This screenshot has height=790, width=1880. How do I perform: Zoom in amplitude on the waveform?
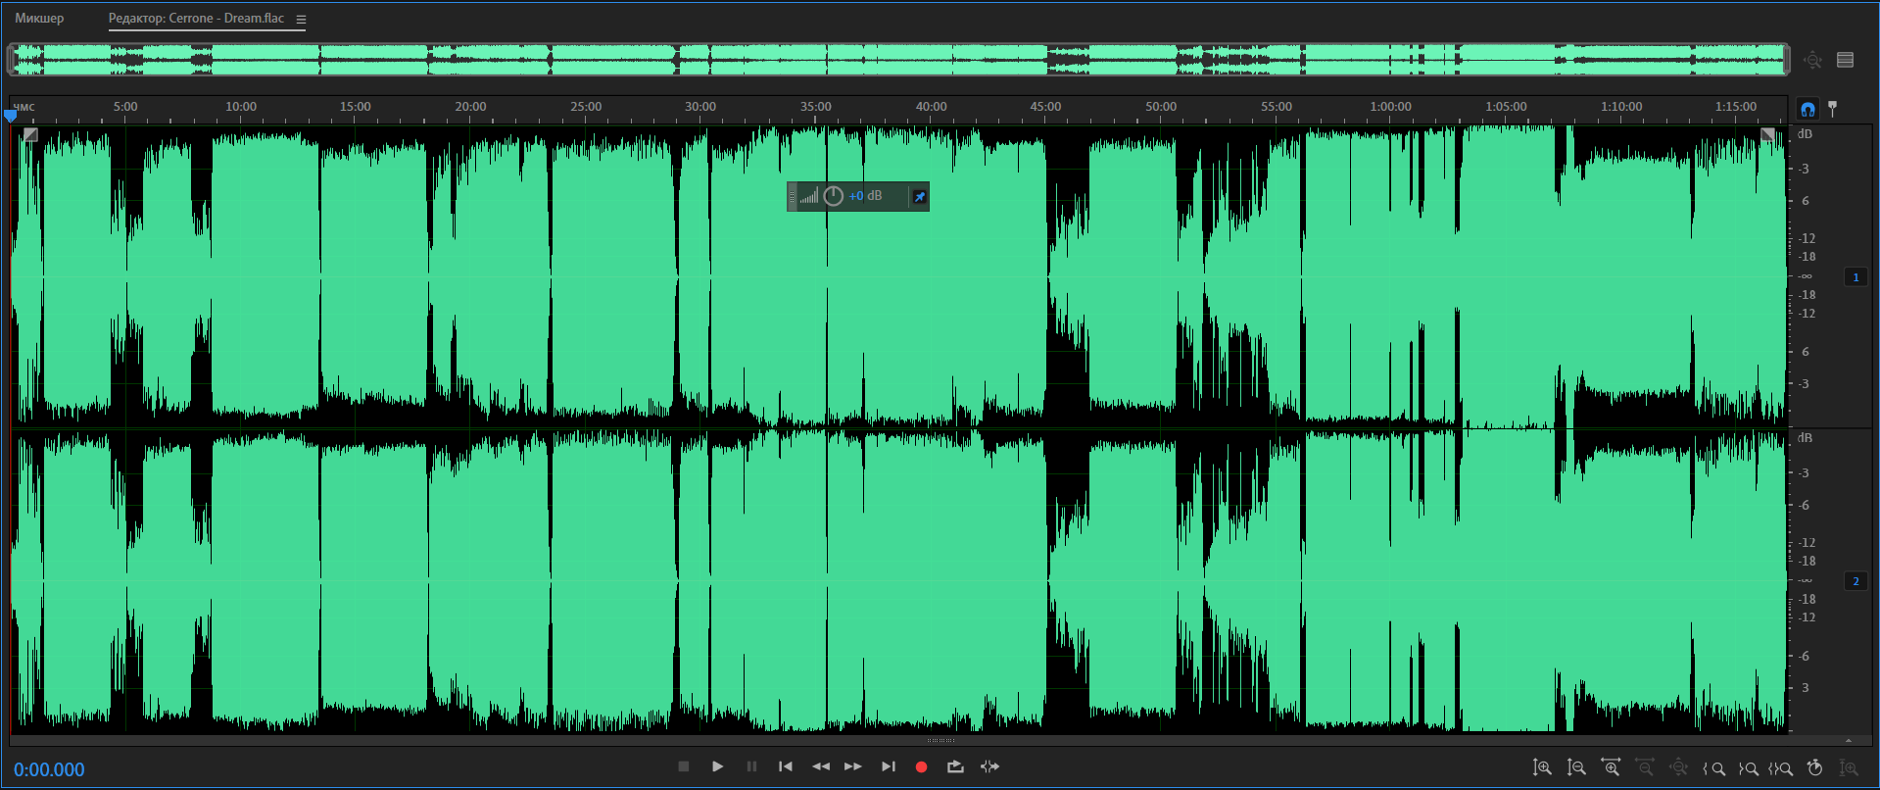[1542, 768]
